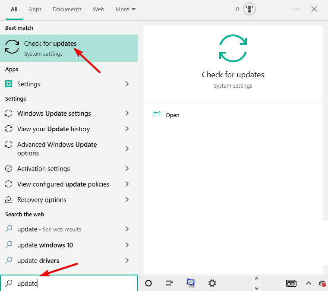Image resolution: width=328 pixels, height=291 pixels.
Task: Expand the Advanced Windows Update options chevron
Action: (x=127, y=149)
